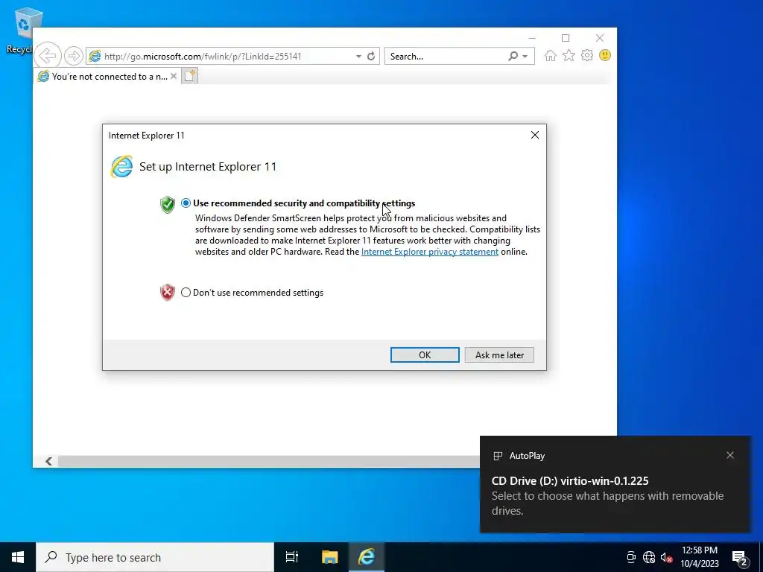The width and height of the screenshot is (763, 572).
Task: Open the Recycle Bin desktop icon
Action: coord(22,30)
